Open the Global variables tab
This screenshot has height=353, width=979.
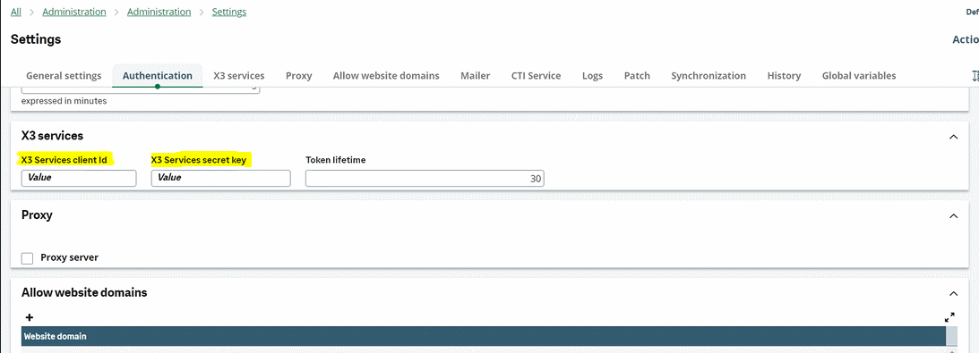click(858, 75)
